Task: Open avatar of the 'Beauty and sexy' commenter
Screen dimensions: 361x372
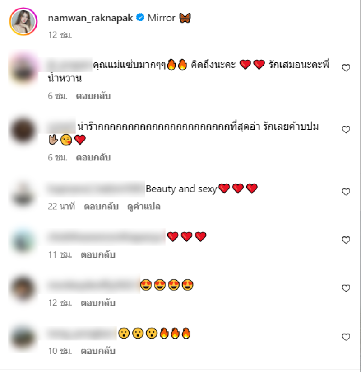Action: (23, 194)
